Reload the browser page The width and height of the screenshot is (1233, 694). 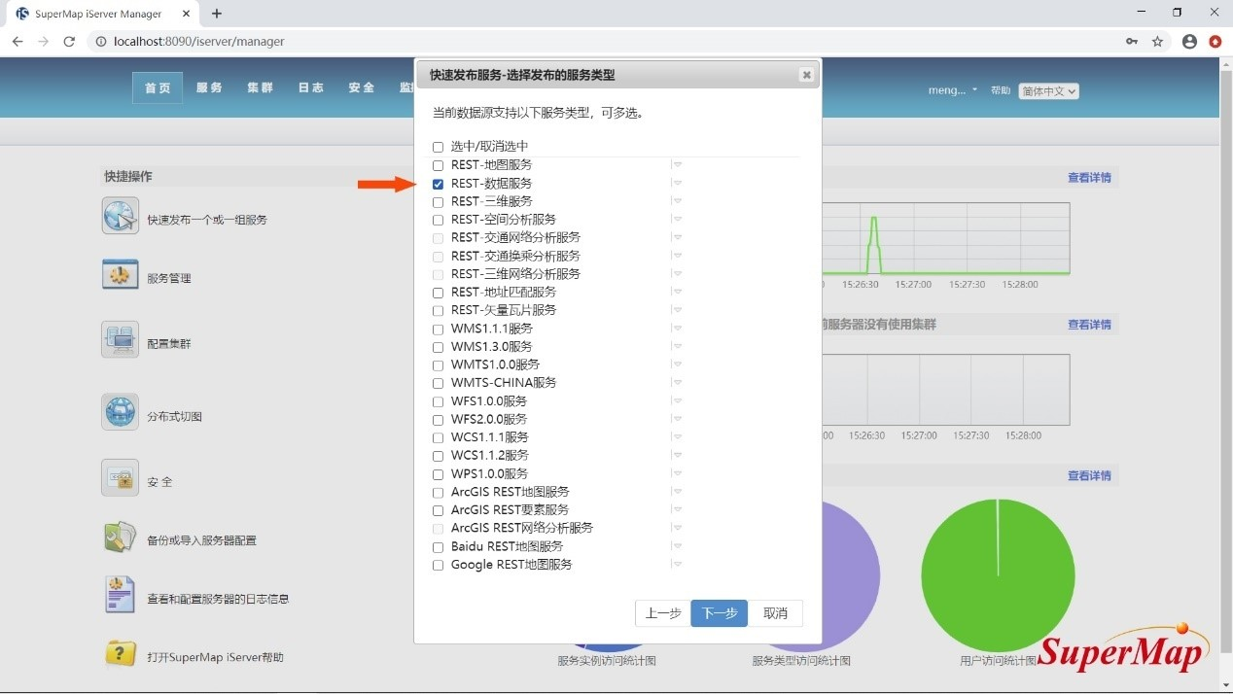click(69, 42)
